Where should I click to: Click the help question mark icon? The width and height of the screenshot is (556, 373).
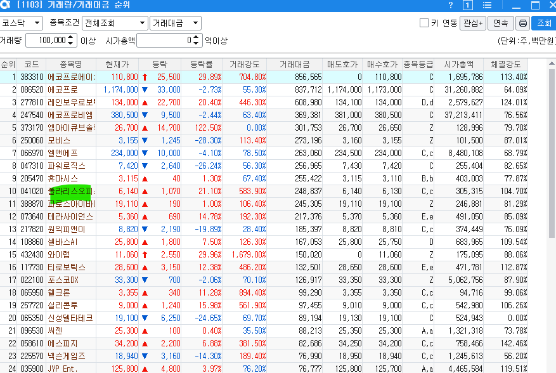(x=450, y=5)
